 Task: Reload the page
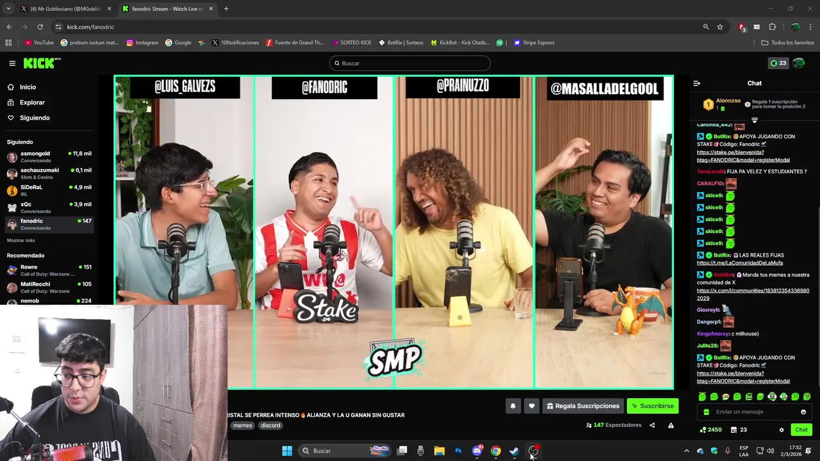(x=40, y=27)
